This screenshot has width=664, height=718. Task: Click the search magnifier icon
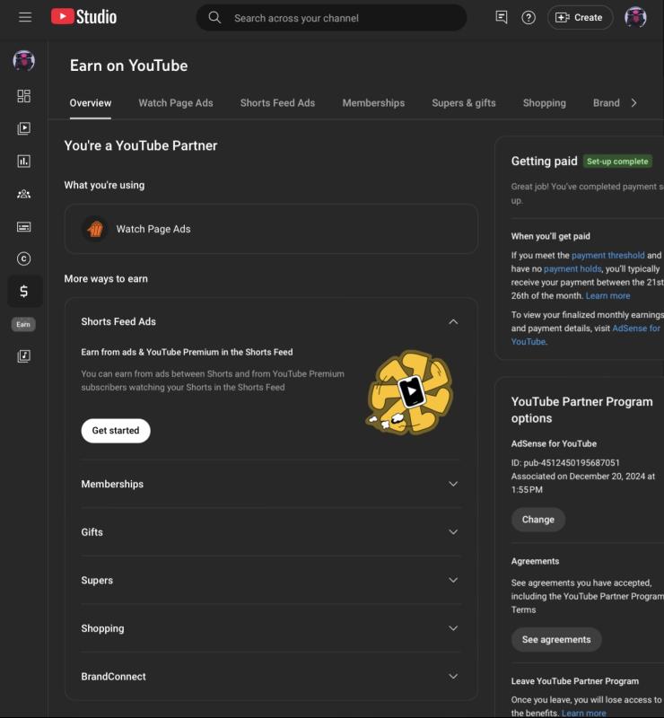(214, 18)
